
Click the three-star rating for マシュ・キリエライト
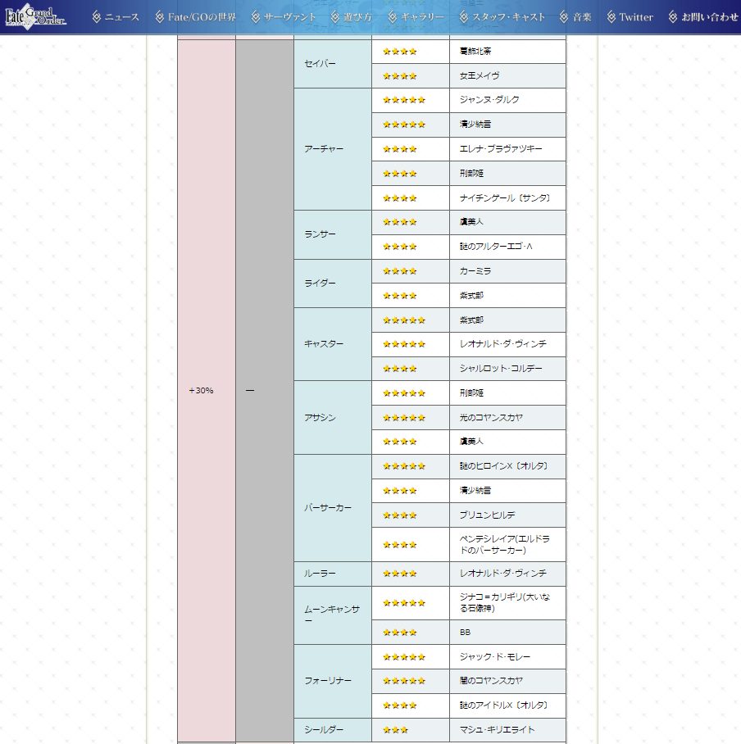(395, 730)
